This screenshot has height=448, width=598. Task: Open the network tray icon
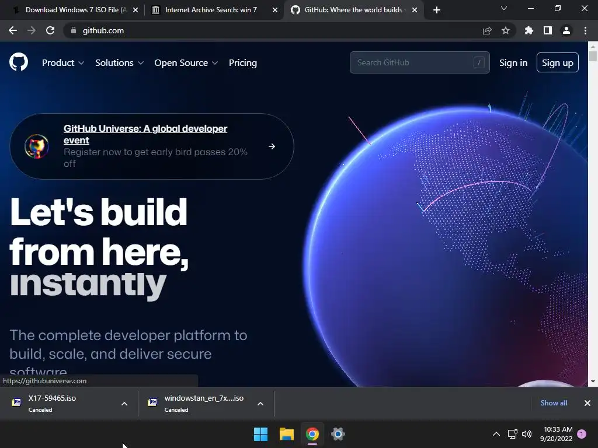pyautogui.click(x=512, y=434)
